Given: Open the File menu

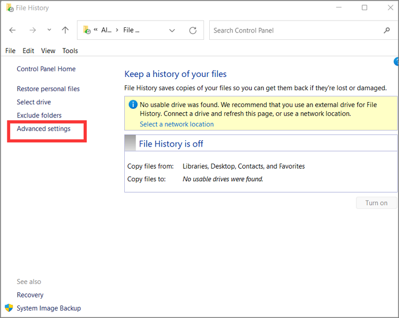Looking at the screenshot, I should pos(10,51).
